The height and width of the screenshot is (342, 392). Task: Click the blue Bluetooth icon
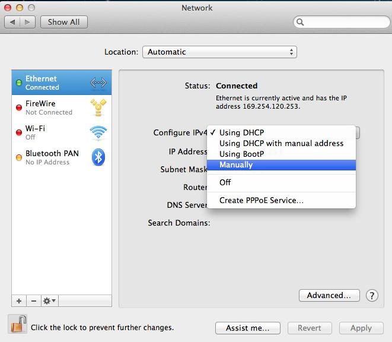click(98, 157)
